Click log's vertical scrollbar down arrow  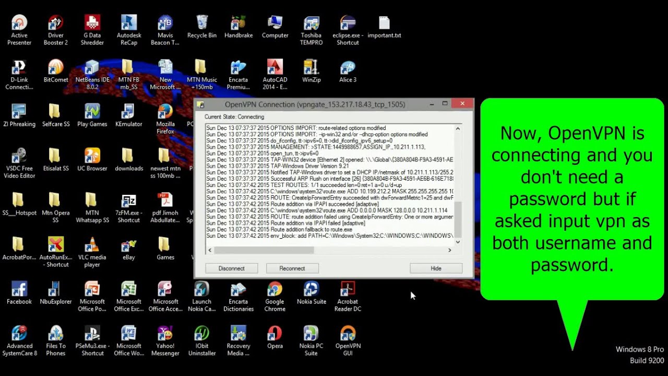pyautogui.click(x=458, y=242)
